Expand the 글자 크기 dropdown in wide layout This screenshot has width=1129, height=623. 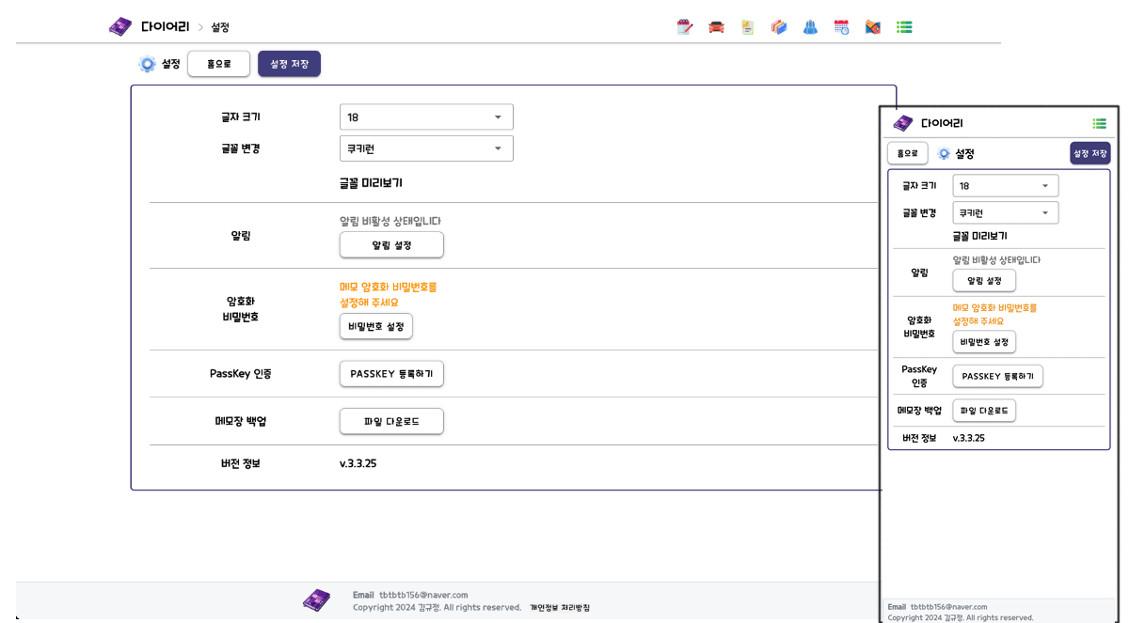pos(426,117)
